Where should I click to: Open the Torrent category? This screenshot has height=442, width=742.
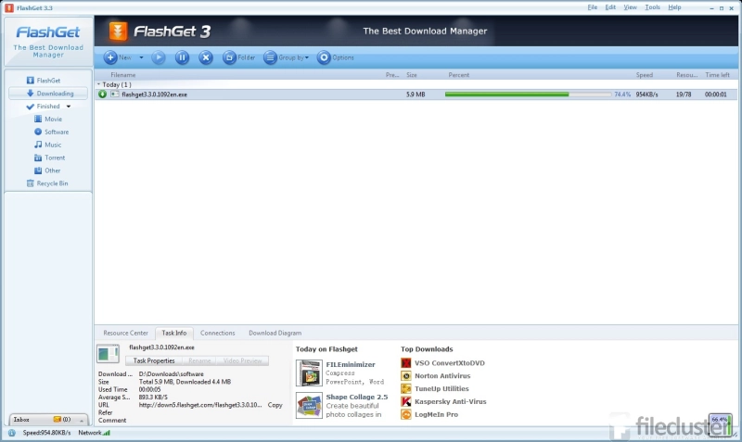50,158
